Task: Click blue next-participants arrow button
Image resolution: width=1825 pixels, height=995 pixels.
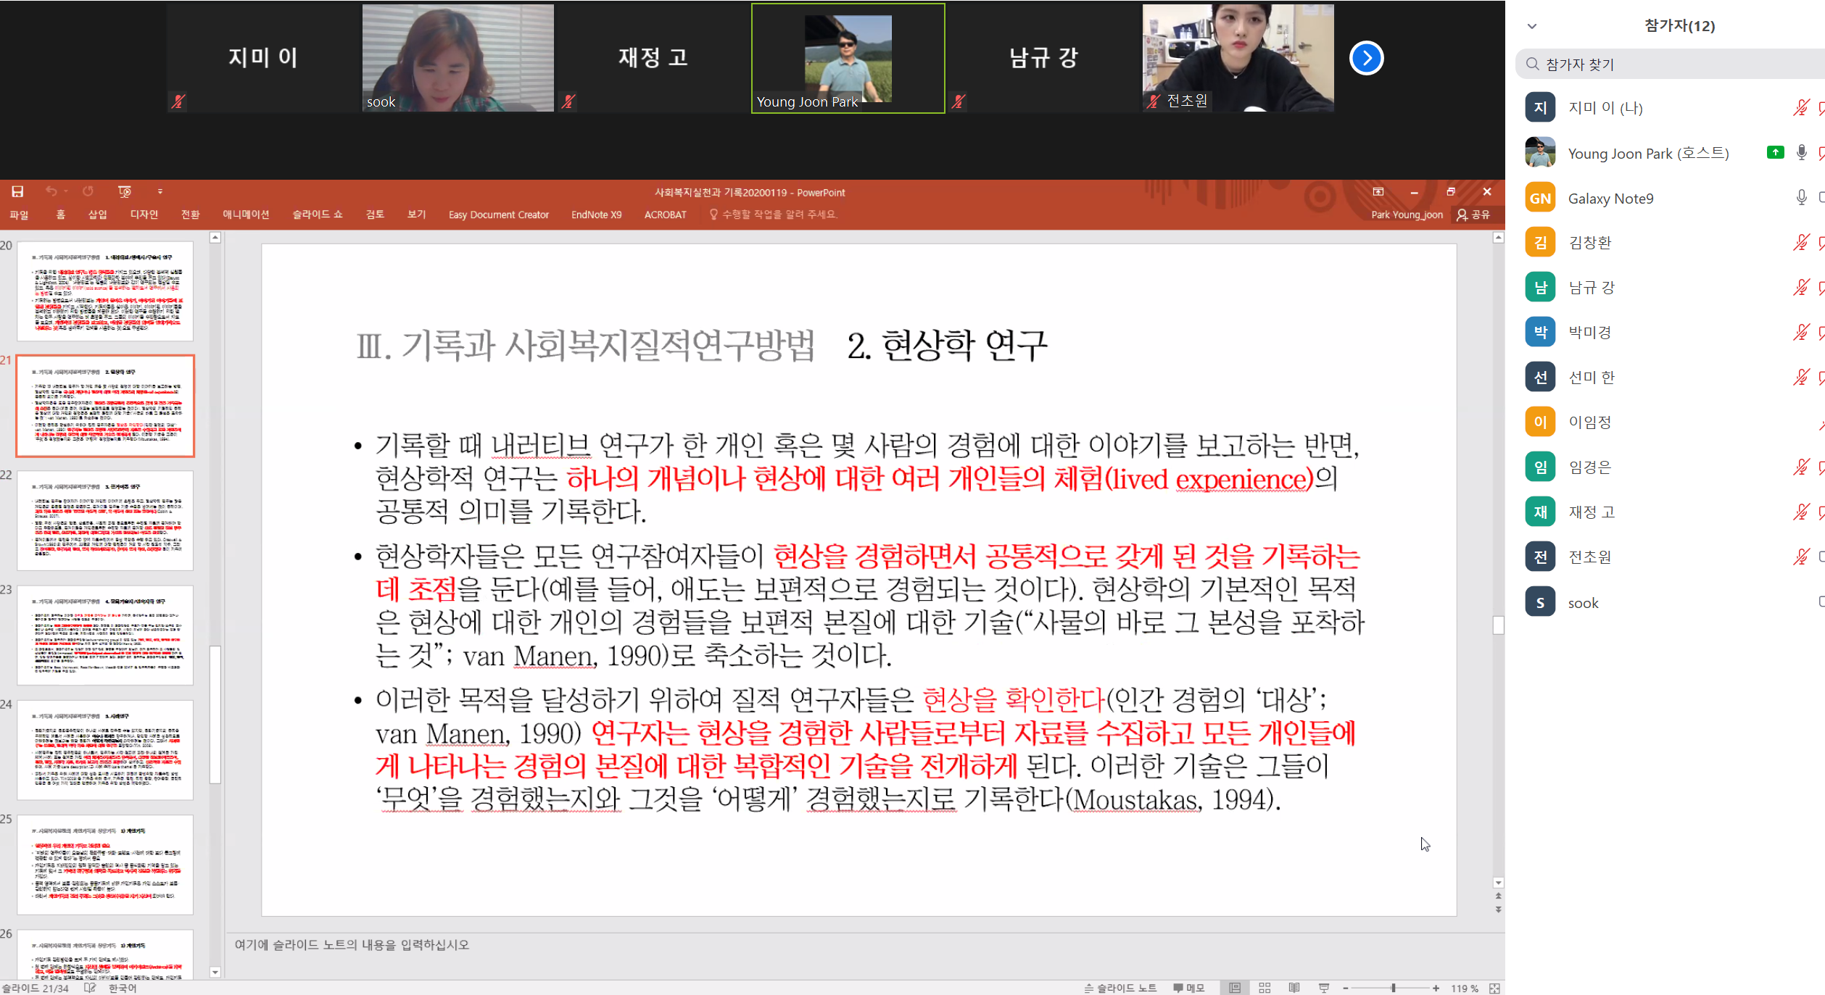Action: pos(1366,58)
